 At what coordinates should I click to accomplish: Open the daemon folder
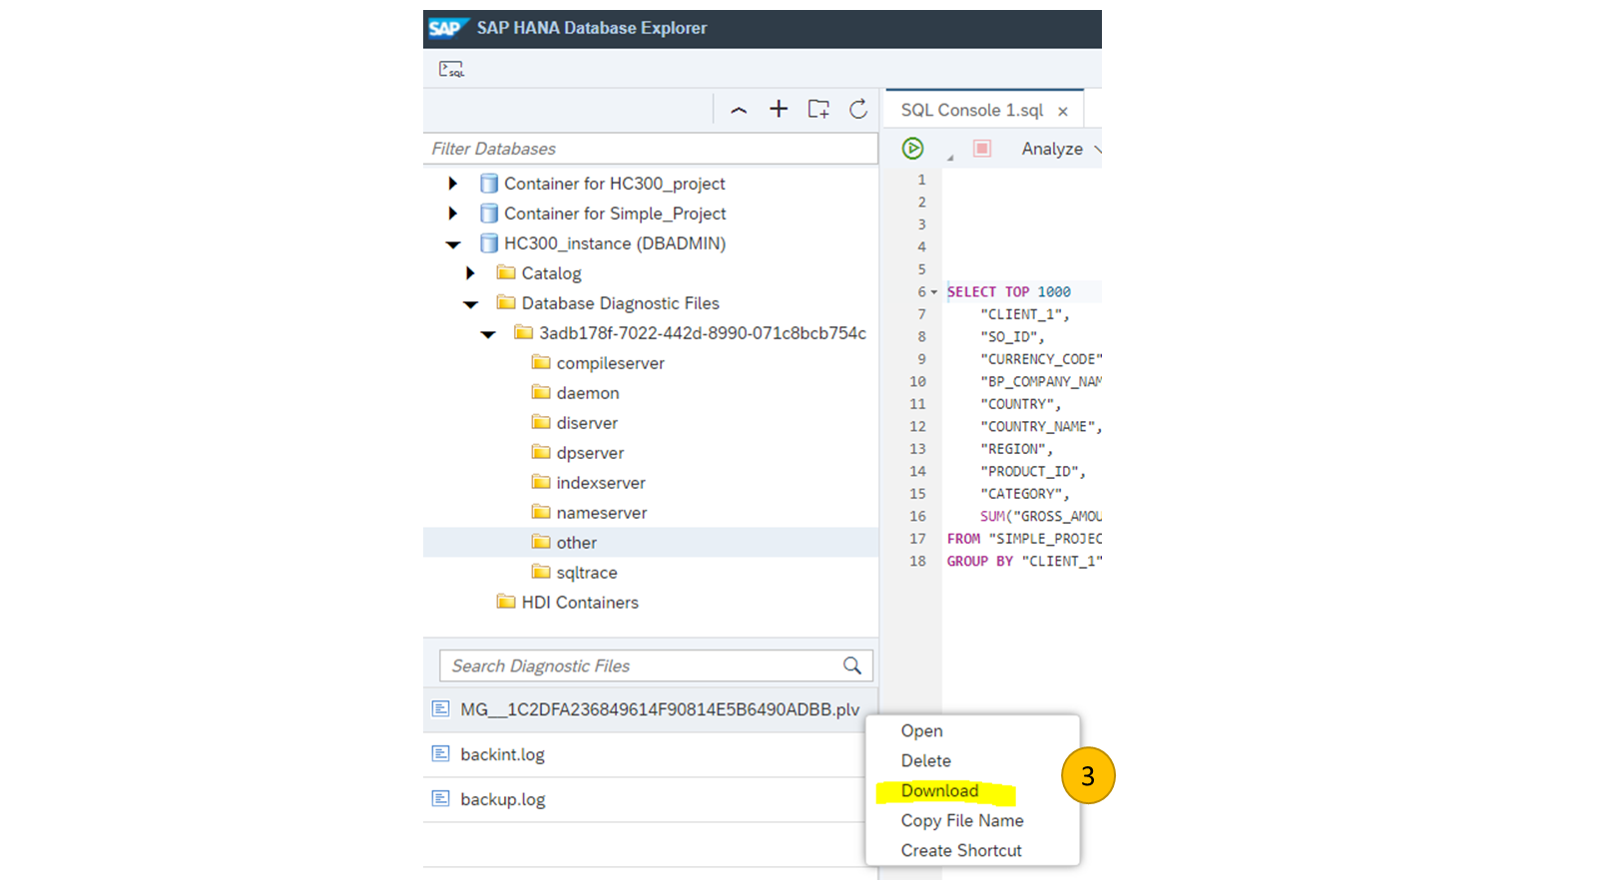click(x=588, y=393)
